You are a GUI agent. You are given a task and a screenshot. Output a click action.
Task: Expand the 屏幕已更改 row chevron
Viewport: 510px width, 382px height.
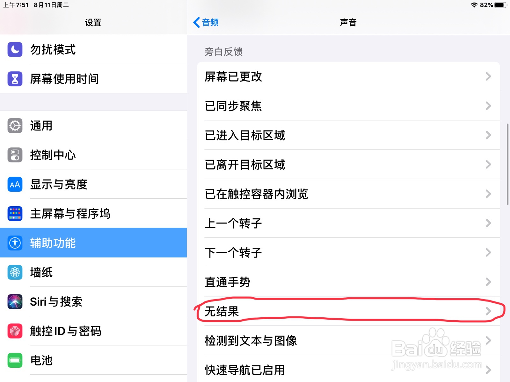(488, 76)
